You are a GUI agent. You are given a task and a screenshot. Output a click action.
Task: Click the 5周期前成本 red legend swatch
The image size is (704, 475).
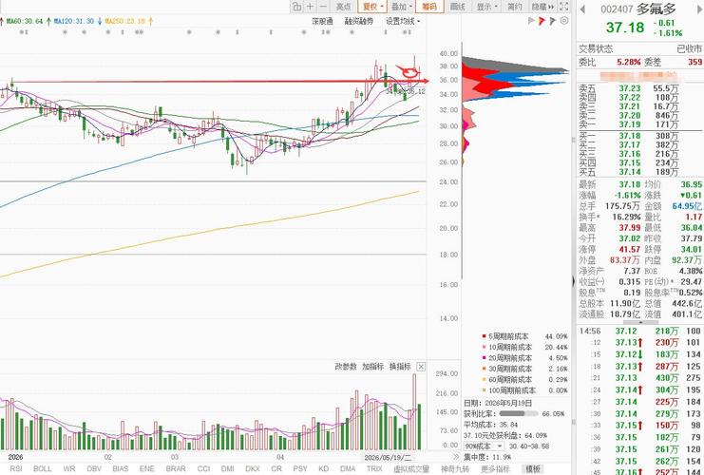tap(484, 335)
